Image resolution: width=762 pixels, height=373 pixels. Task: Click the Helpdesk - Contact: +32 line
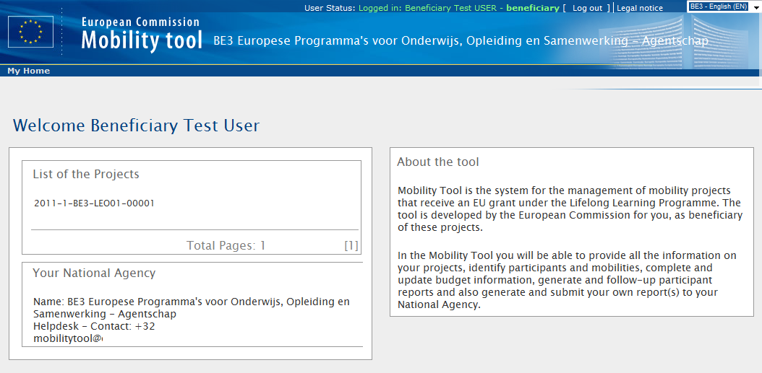point(94,326)
